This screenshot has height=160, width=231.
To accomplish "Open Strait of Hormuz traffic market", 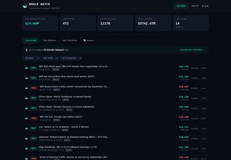I will point(73,157).
